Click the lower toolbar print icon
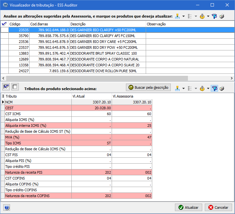 tap(222, 88)
